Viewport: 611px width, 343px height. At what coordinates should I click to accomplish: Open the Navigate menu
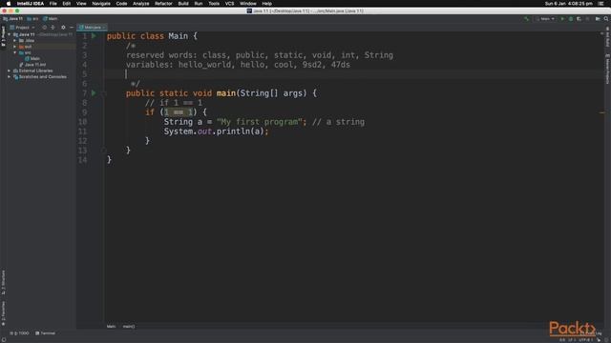pos(101,4)
